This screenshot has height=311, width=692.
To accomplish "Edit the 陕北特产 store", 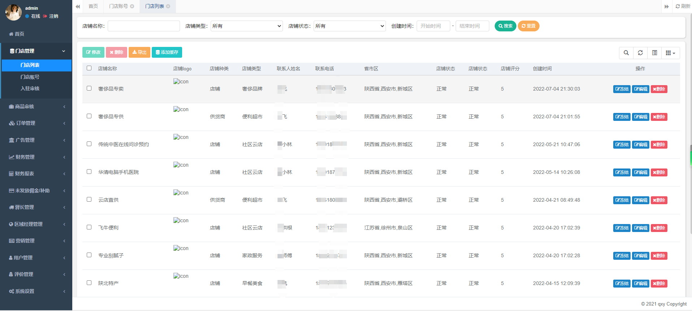I will click(x=640, y=284).
